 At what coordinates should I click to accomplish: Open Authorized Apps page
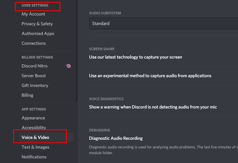click(38, 34)
